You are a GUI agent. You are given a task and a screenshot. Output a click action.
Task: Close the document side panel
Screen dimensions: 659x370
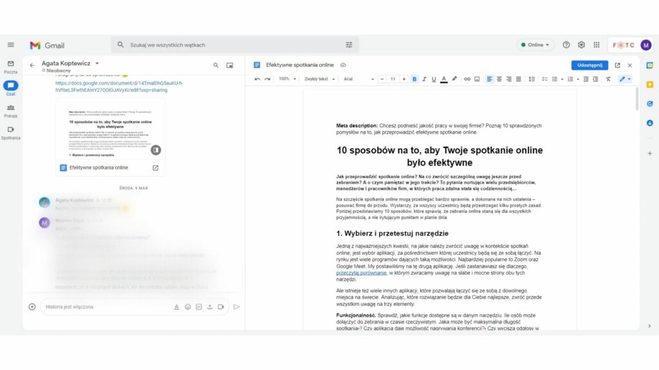629,65
